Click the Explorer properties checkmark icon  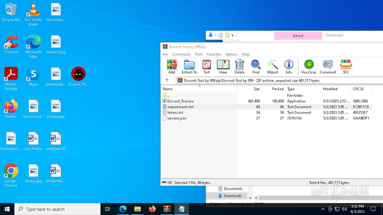coord(221,35)
